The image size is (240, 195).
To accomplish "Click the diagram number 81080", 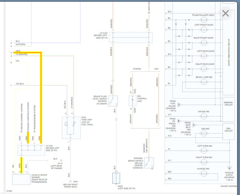I will click(x=9, y=191).
